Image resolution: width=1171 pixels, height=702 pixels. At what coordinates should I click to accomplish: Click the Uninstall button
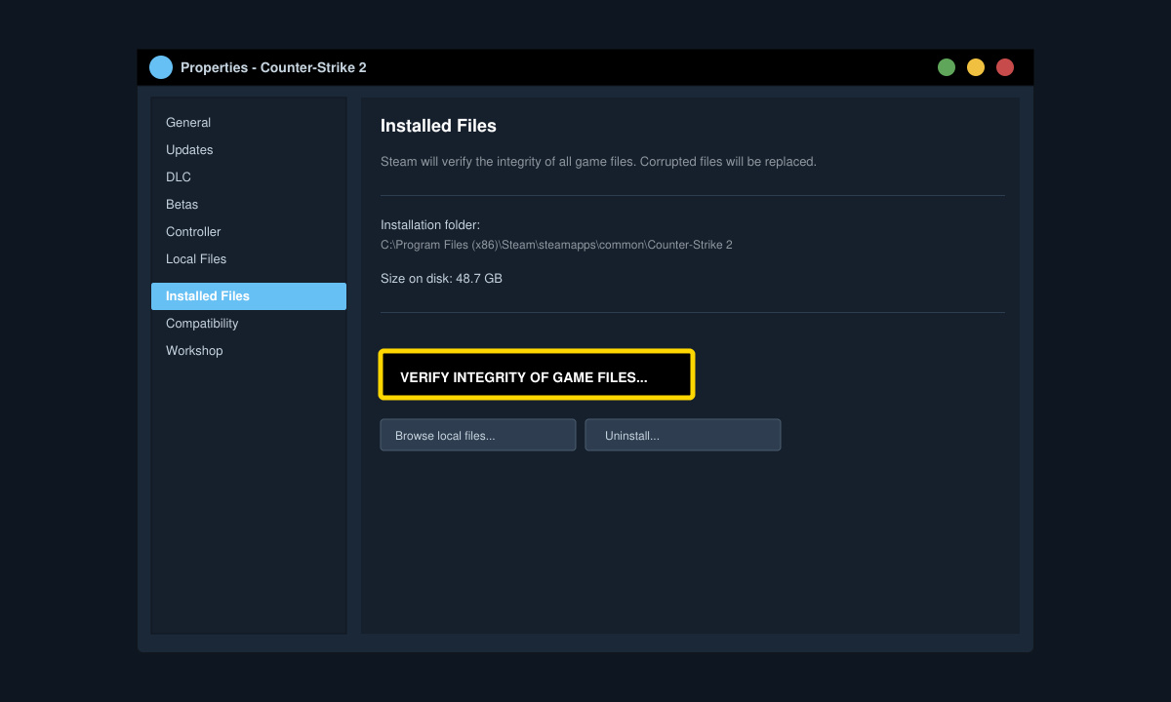coord(683,435)
